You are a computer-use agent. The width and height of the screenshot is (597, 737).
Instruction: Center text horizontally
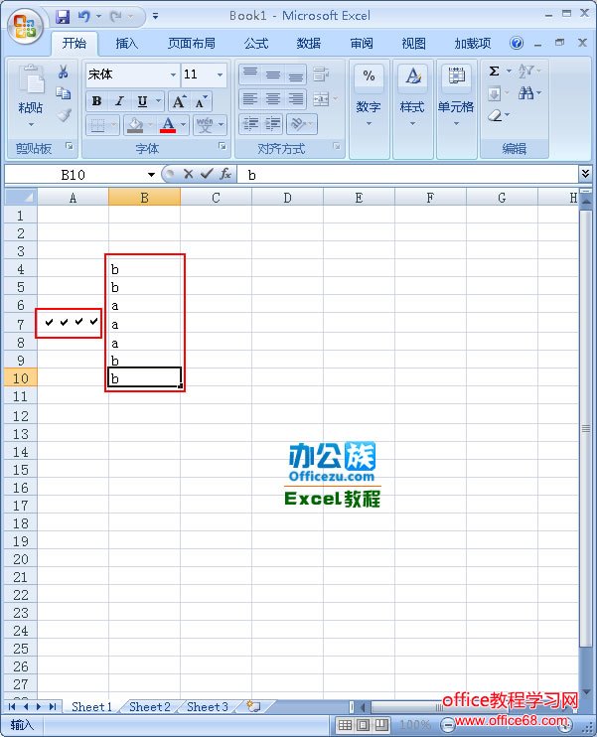point(272,99)
